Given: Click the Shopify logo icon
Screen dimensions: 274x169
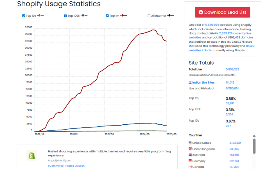Looking at the screenshot, I should (x=31, y=155).
